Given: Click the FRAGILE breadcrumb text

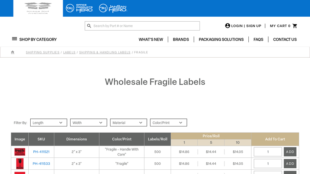Looking at the screenshot, I should click(x=141, y=52).
